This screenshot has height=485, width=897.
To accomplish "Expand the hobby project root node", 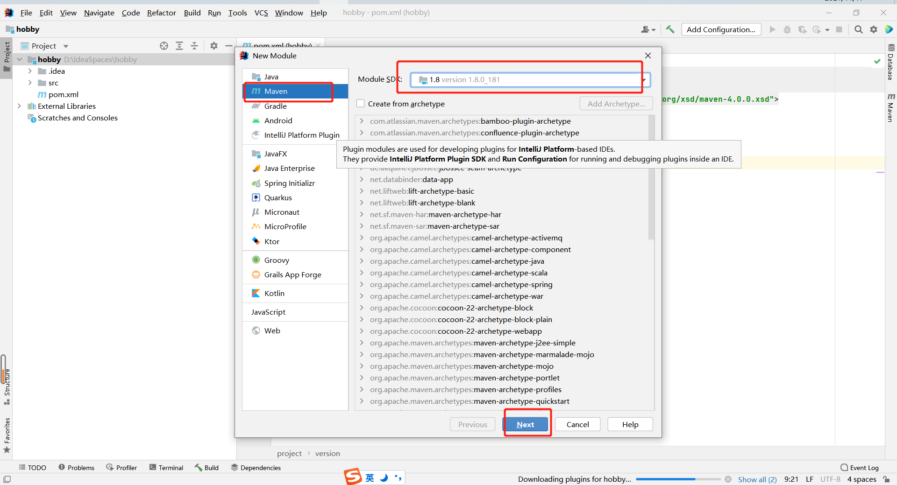I will click(x=20, y=59).
